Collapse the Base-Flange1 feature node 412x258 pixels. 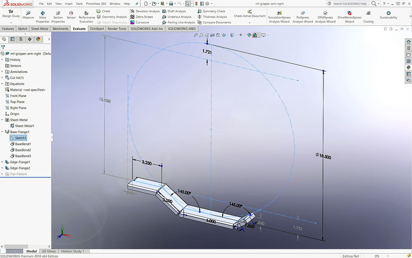[2, 132]
